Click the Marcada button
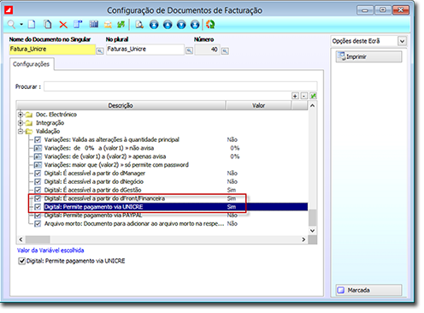The width and height of the screenshot is (424, 313). [369, 290]
